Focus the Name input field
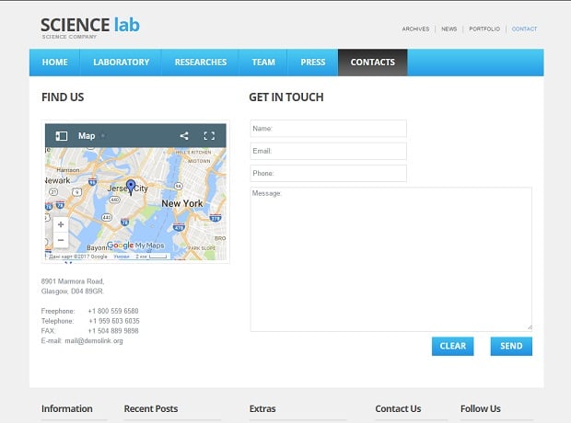Viewport: 571px width, 423px height. 328,129
